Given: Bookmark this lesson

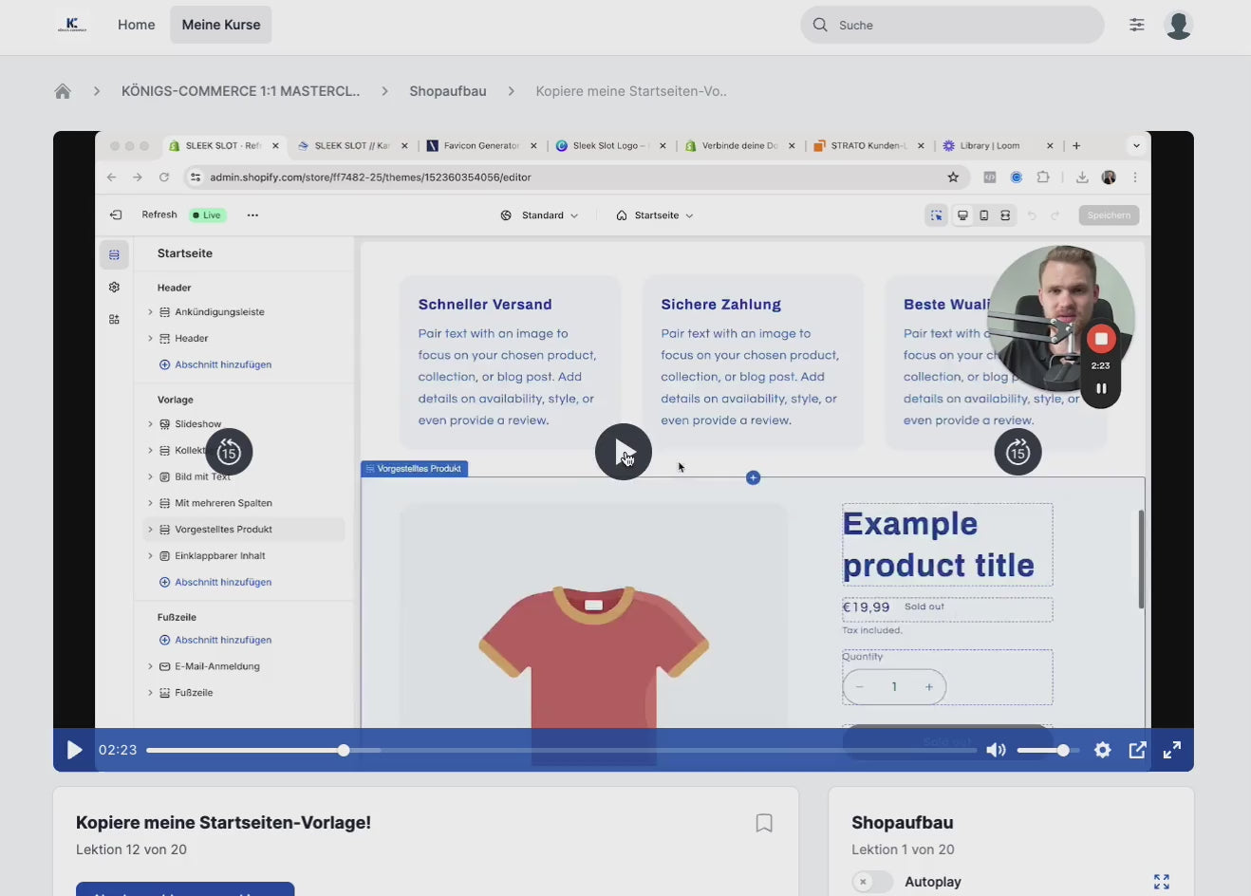Looking at the screenshot, I should click(763, 823).
